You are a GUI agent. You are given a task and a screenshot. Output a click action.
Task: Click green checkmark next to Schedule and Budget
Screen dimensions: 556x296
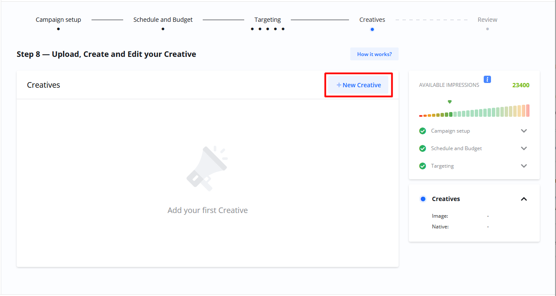[x=423, y=148]
